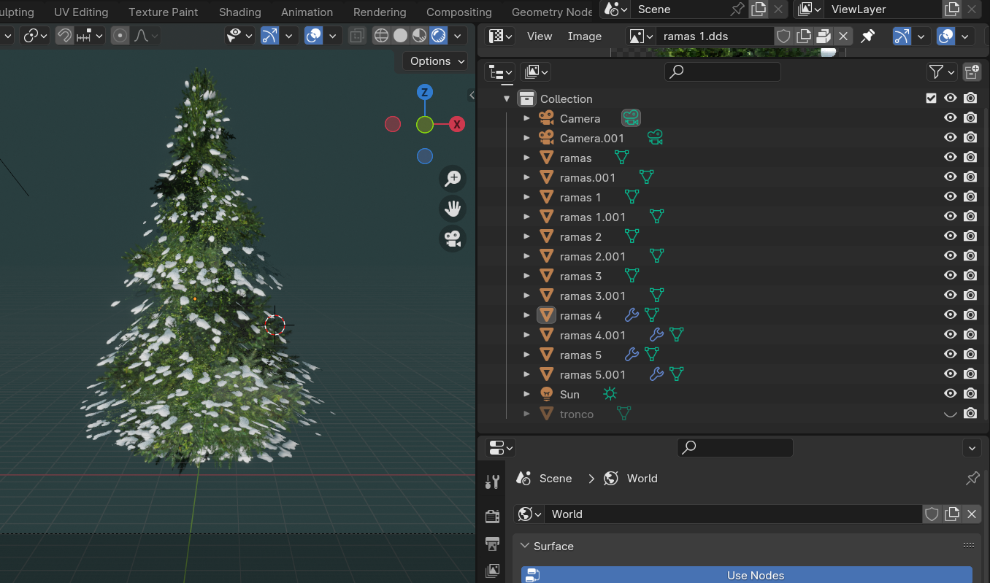Image resolution: width=990 pixels, height=583 pixels.
Task: Click the World name field
Action: 733,514
